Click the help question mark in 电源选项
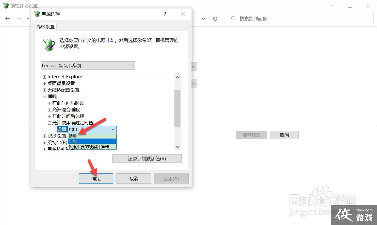Image resolution: width=377 pixels, height=225 pixels. point(165,14)
